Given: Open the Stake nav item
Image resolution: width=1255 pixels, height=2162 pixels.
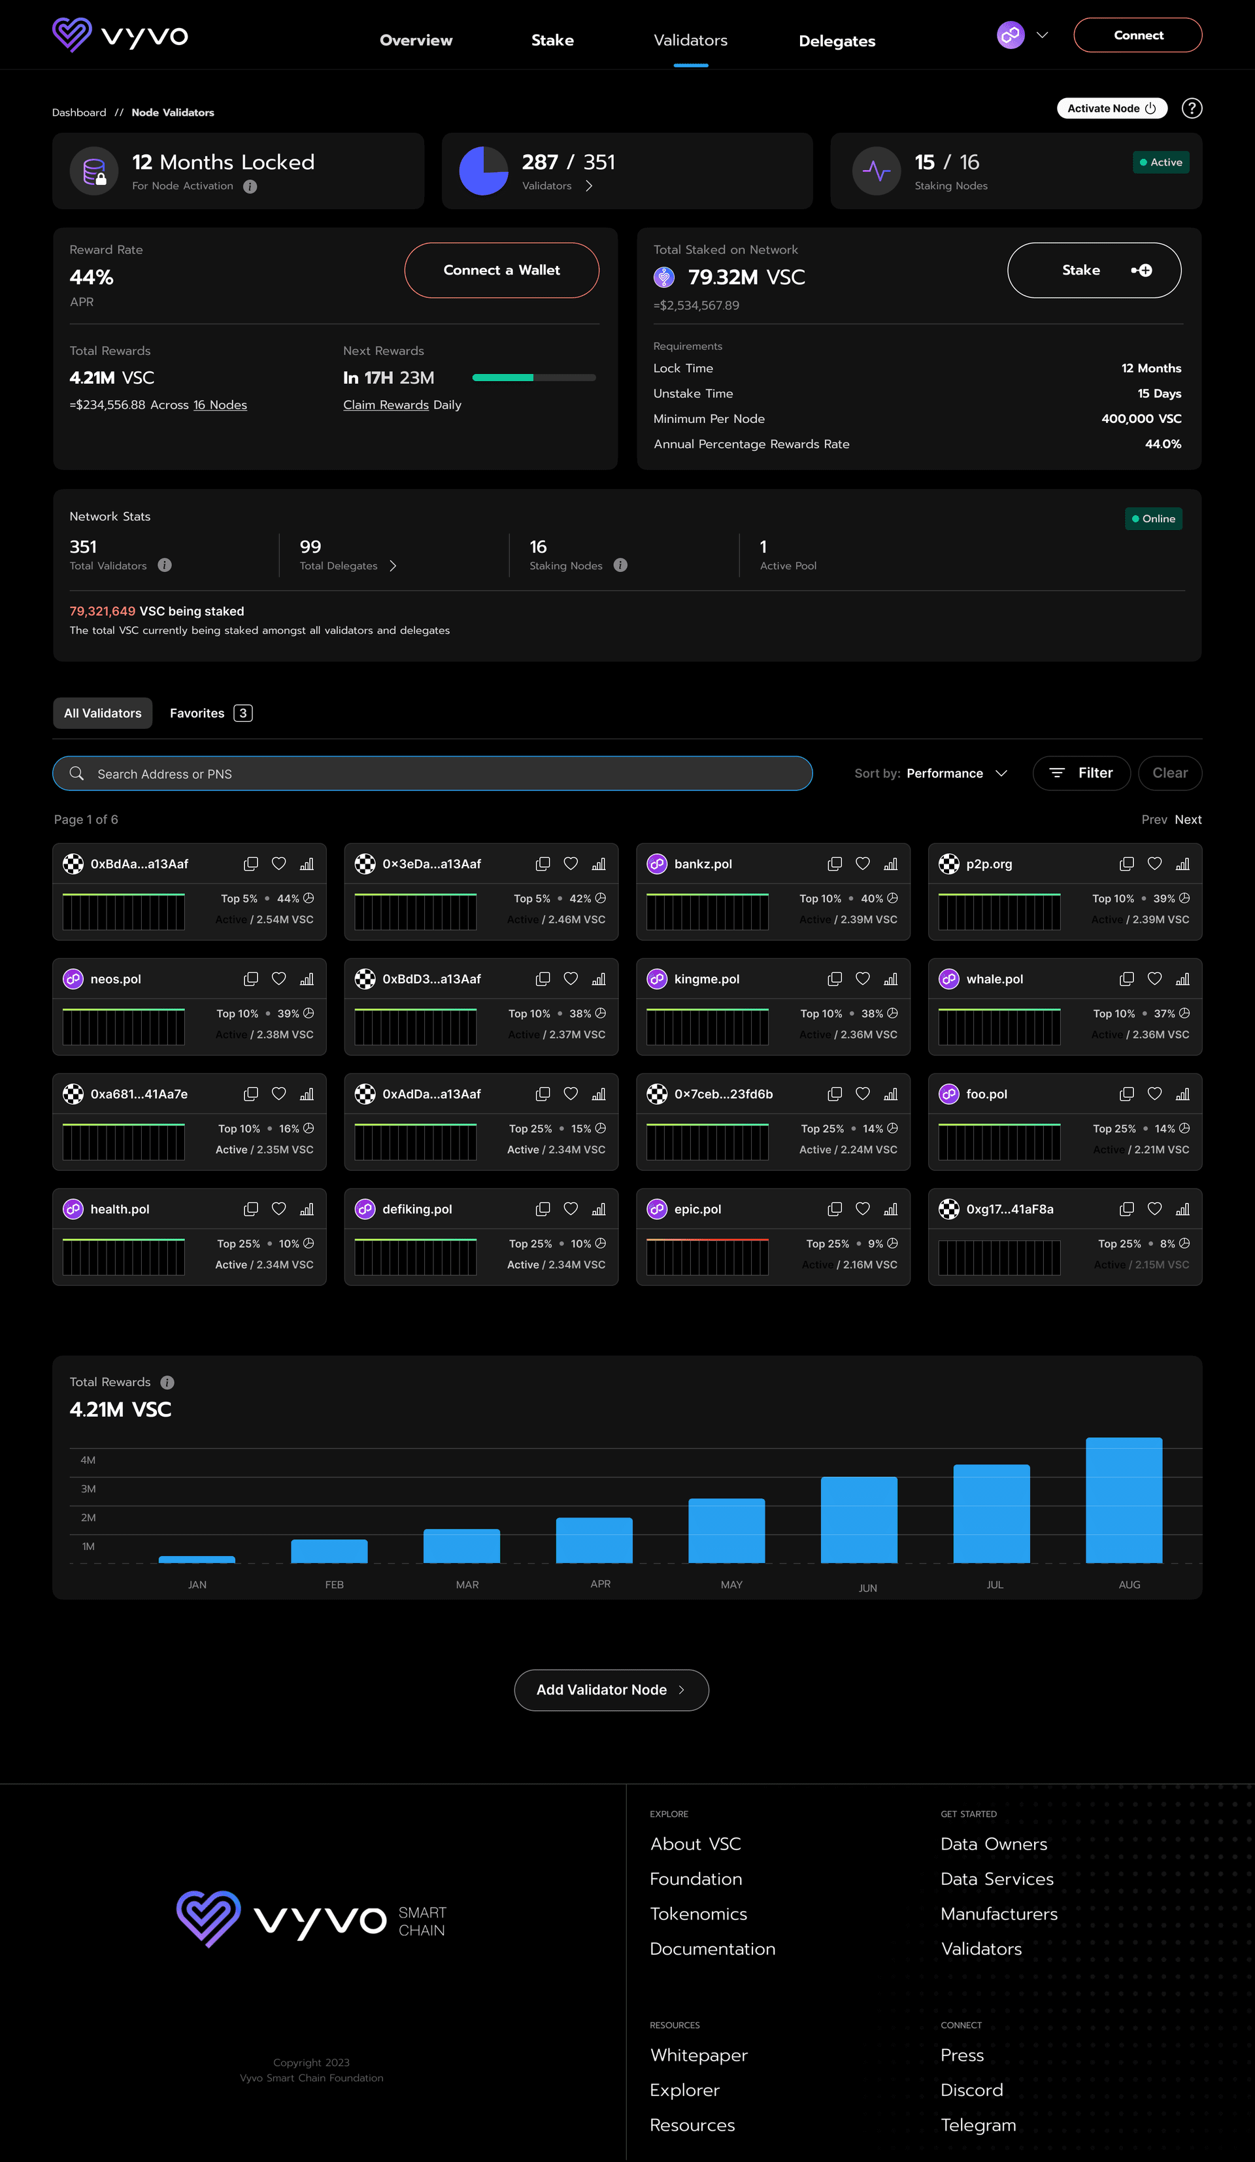Looking at the screenshot, I should click(552, 41).
